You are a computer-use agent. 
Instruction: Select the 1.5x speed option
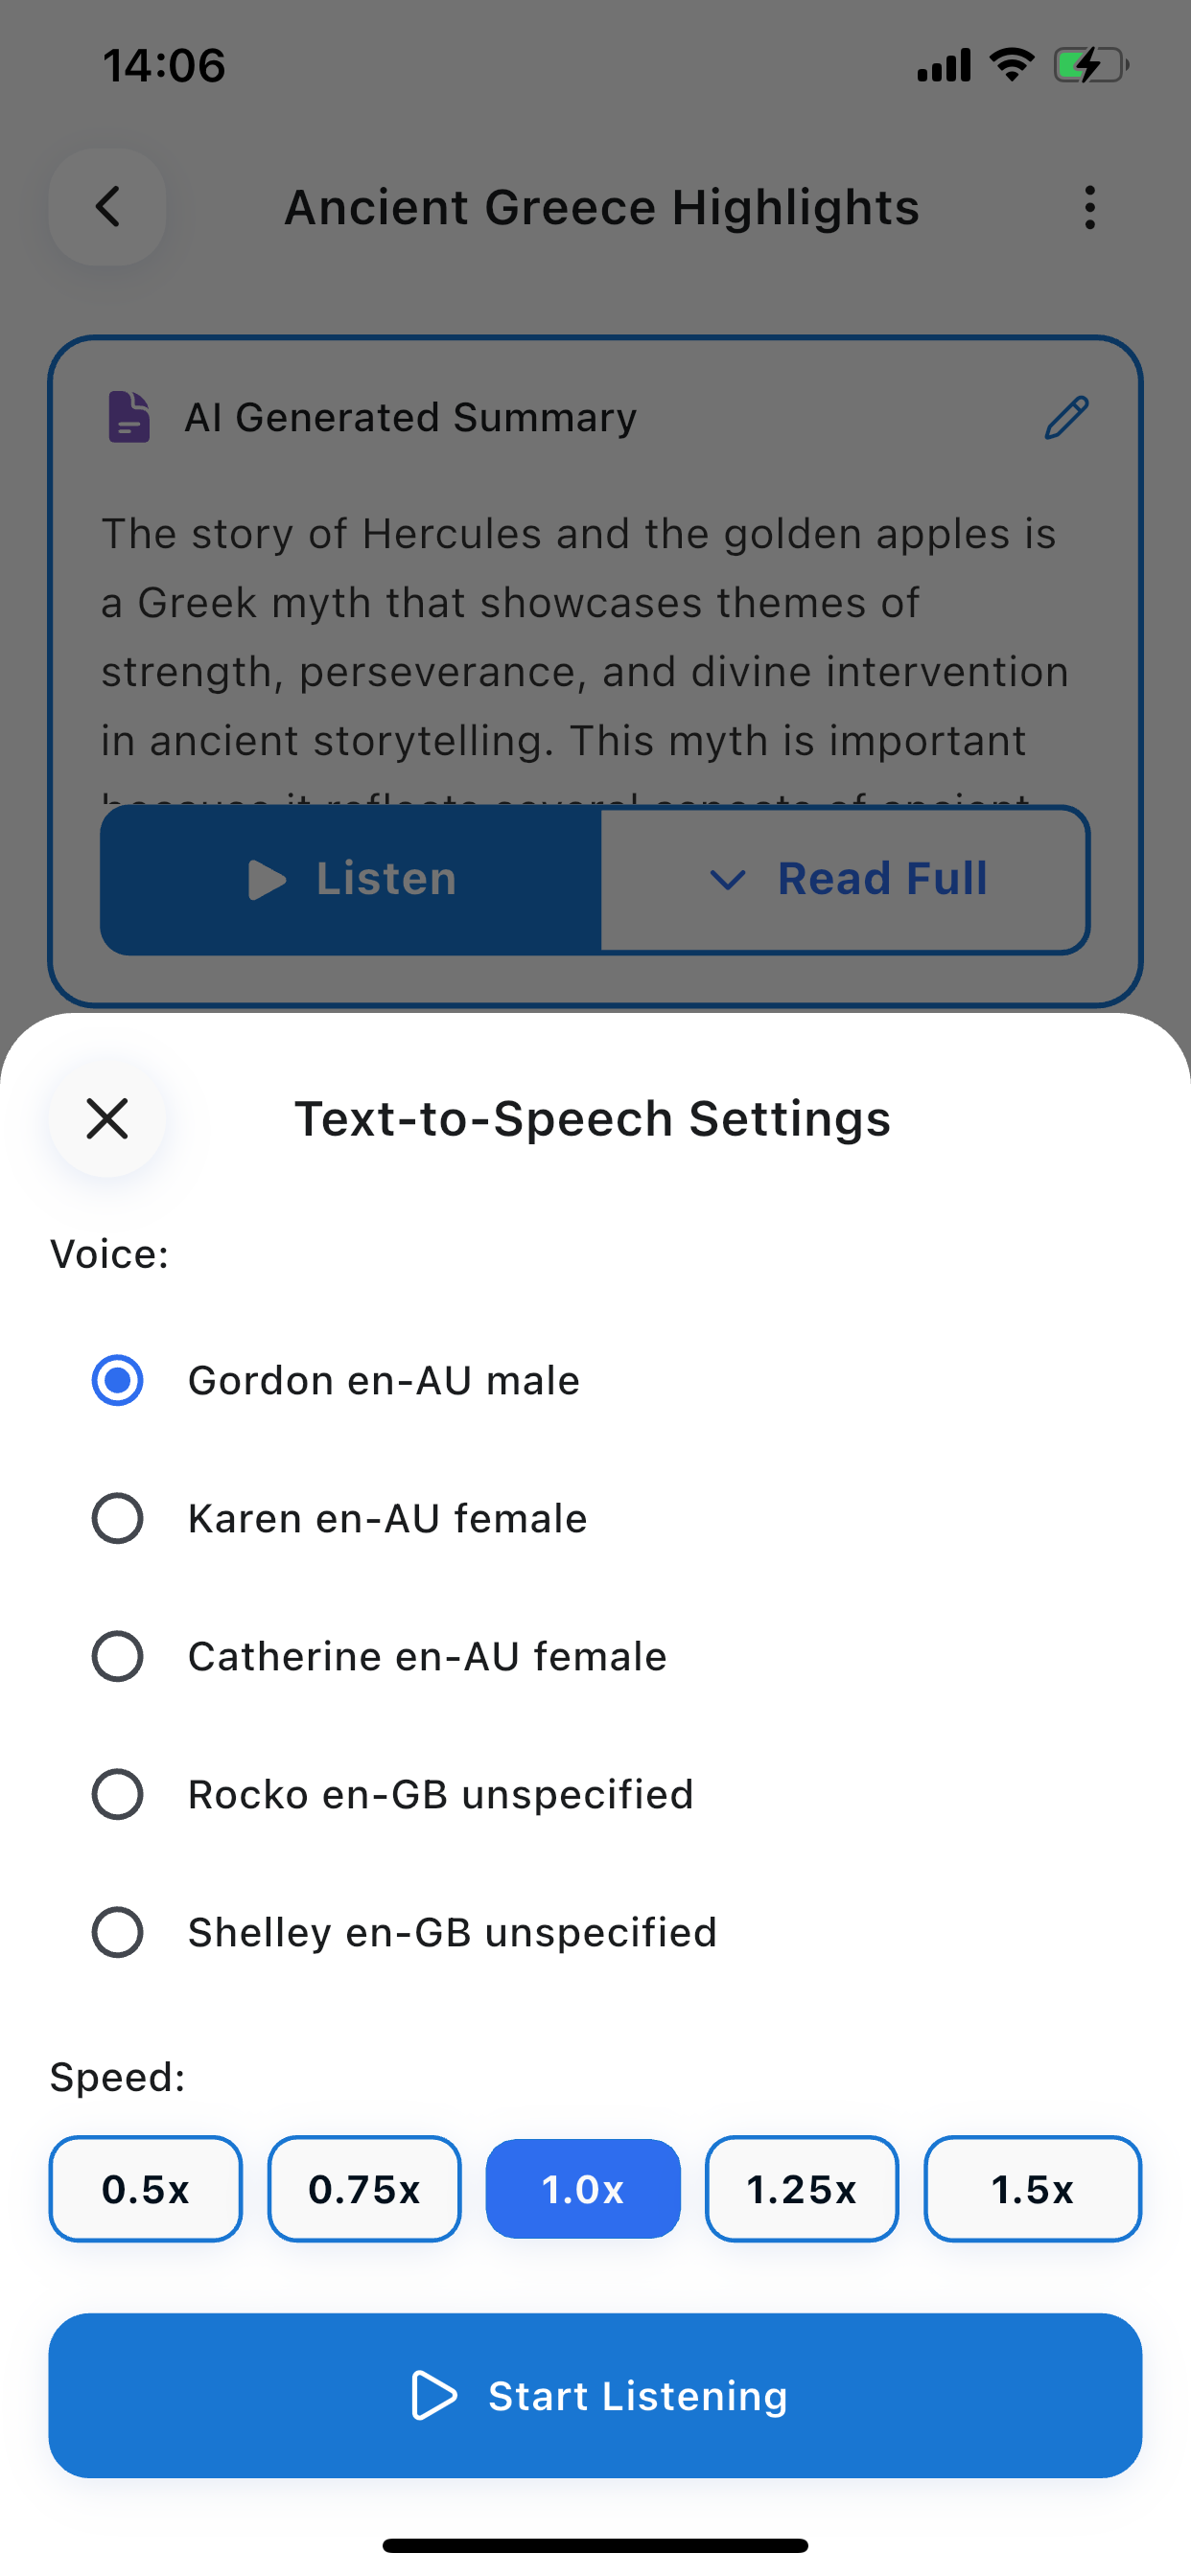pyautogui.click(x=1032, y=2189)
